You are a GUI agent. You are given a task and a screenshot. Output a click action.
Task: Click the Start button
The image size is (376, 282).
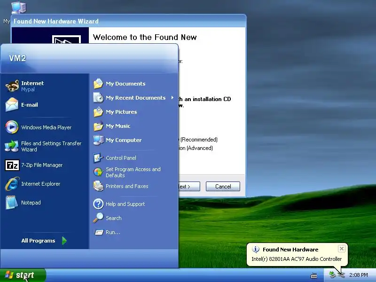[x=23, y=275]
